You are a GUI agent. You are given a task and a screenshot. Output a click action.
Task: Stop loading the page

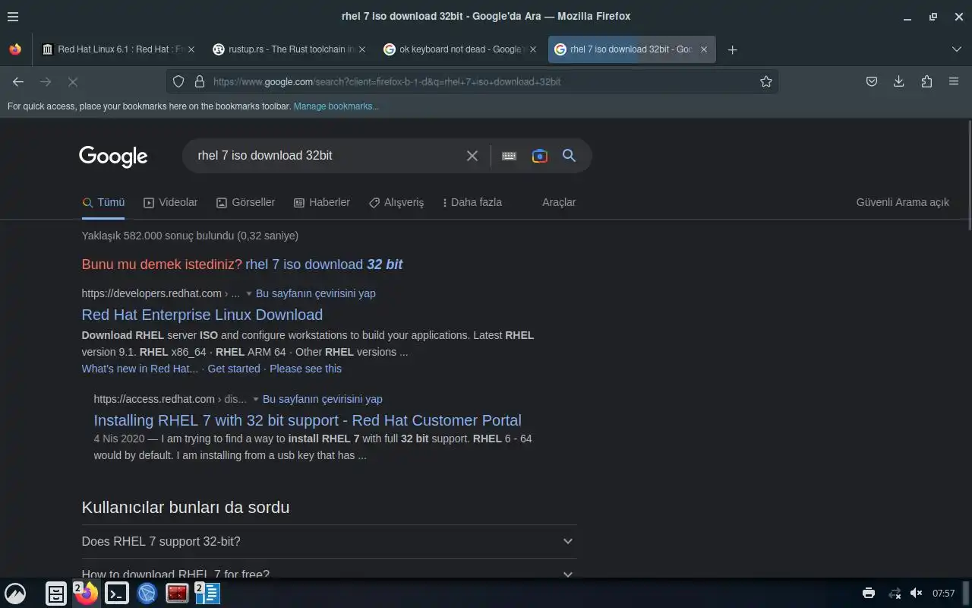point(73,81)
